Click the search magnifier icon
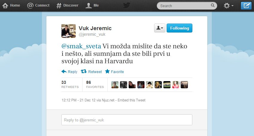The width and height of the screenshot is (254, 136). (x=212, y=5)
